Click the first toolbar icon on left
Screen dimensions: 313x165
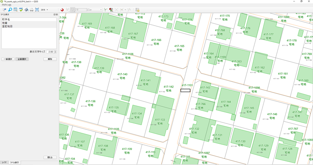pyautogui.click(x=4, y=9)
